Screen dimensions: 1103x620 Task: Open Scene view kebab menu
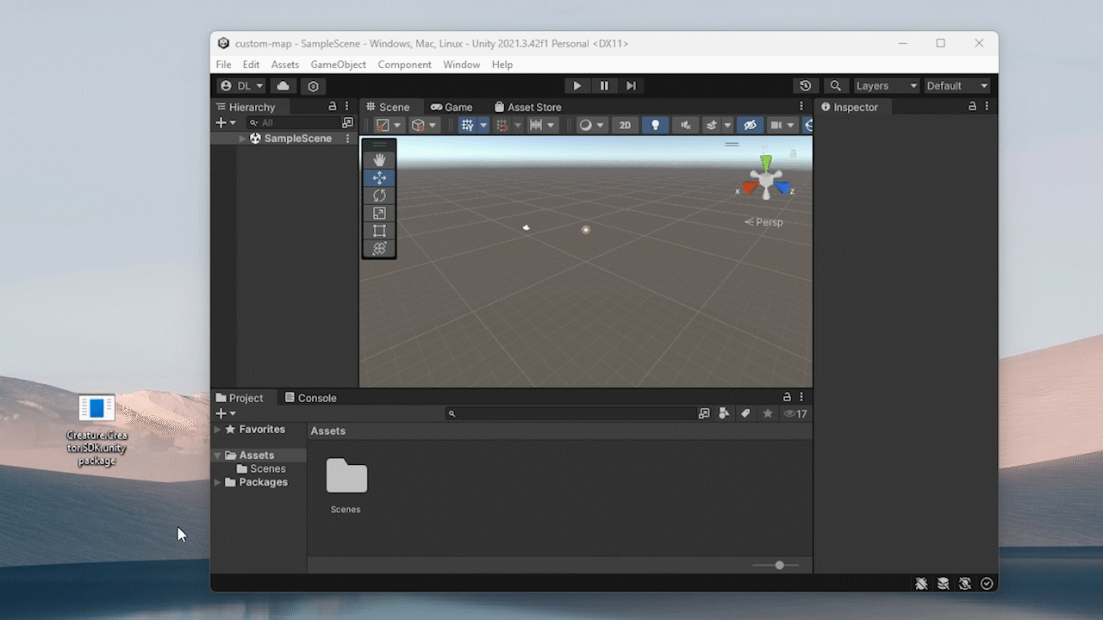coord(801,107)
